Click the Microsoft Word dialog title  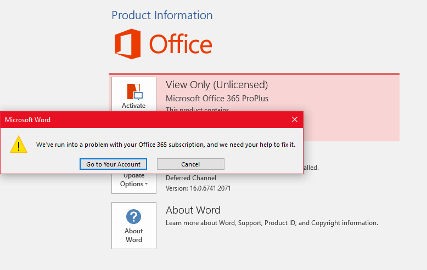[27, 120]
